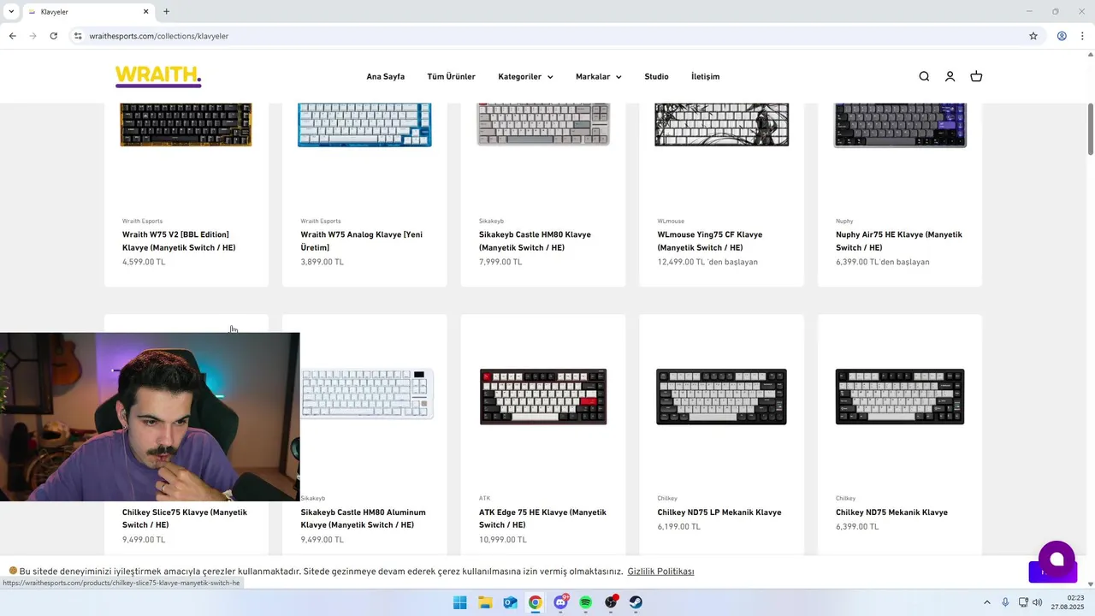Click the 7,999.00 TL price

point(500,262)
